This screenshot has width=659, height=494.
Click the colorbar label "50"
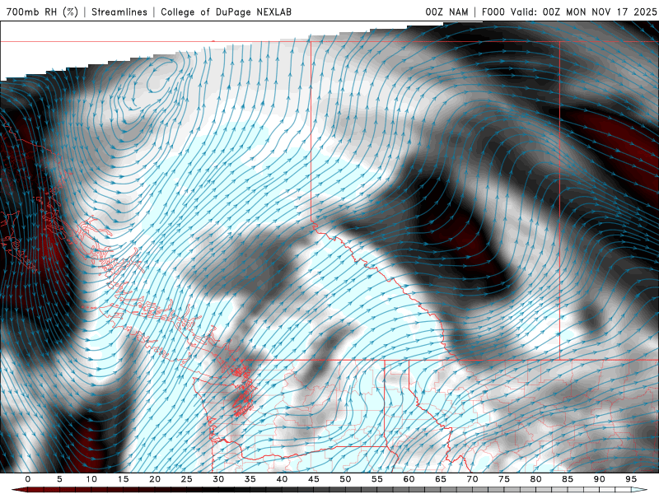[345, 479]
